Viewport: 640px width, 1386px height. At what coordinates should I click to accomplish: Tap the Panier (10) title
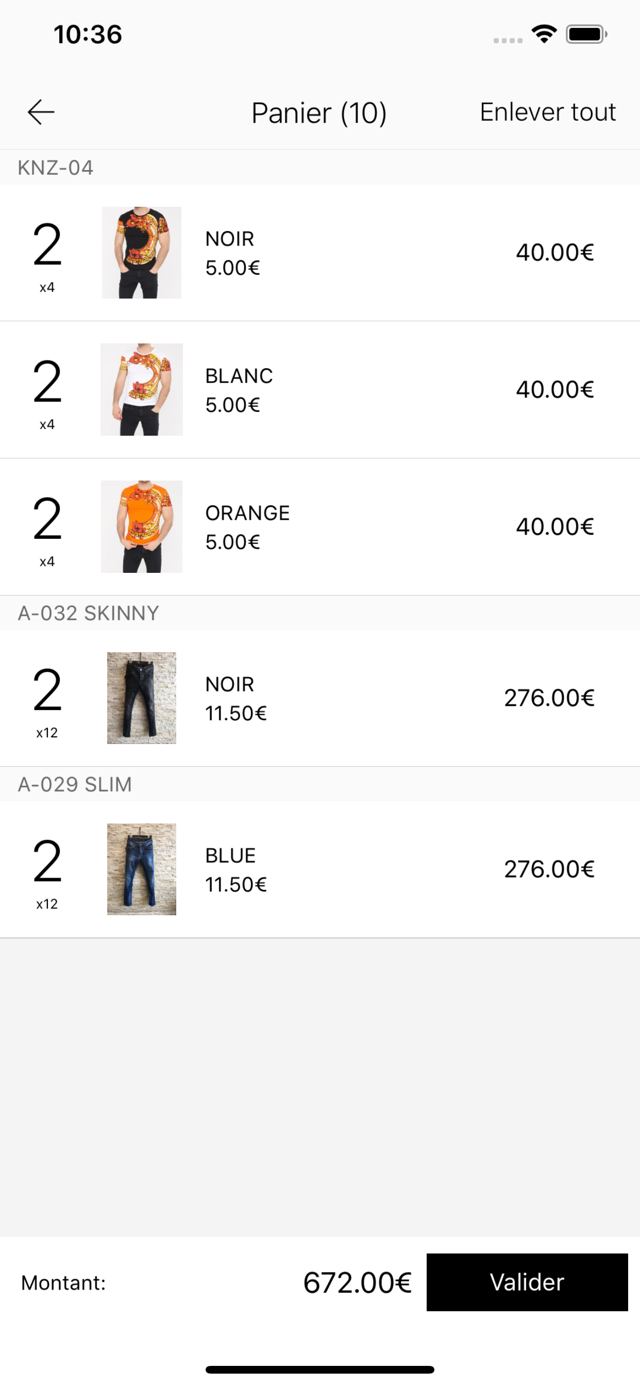click(319, 113)
